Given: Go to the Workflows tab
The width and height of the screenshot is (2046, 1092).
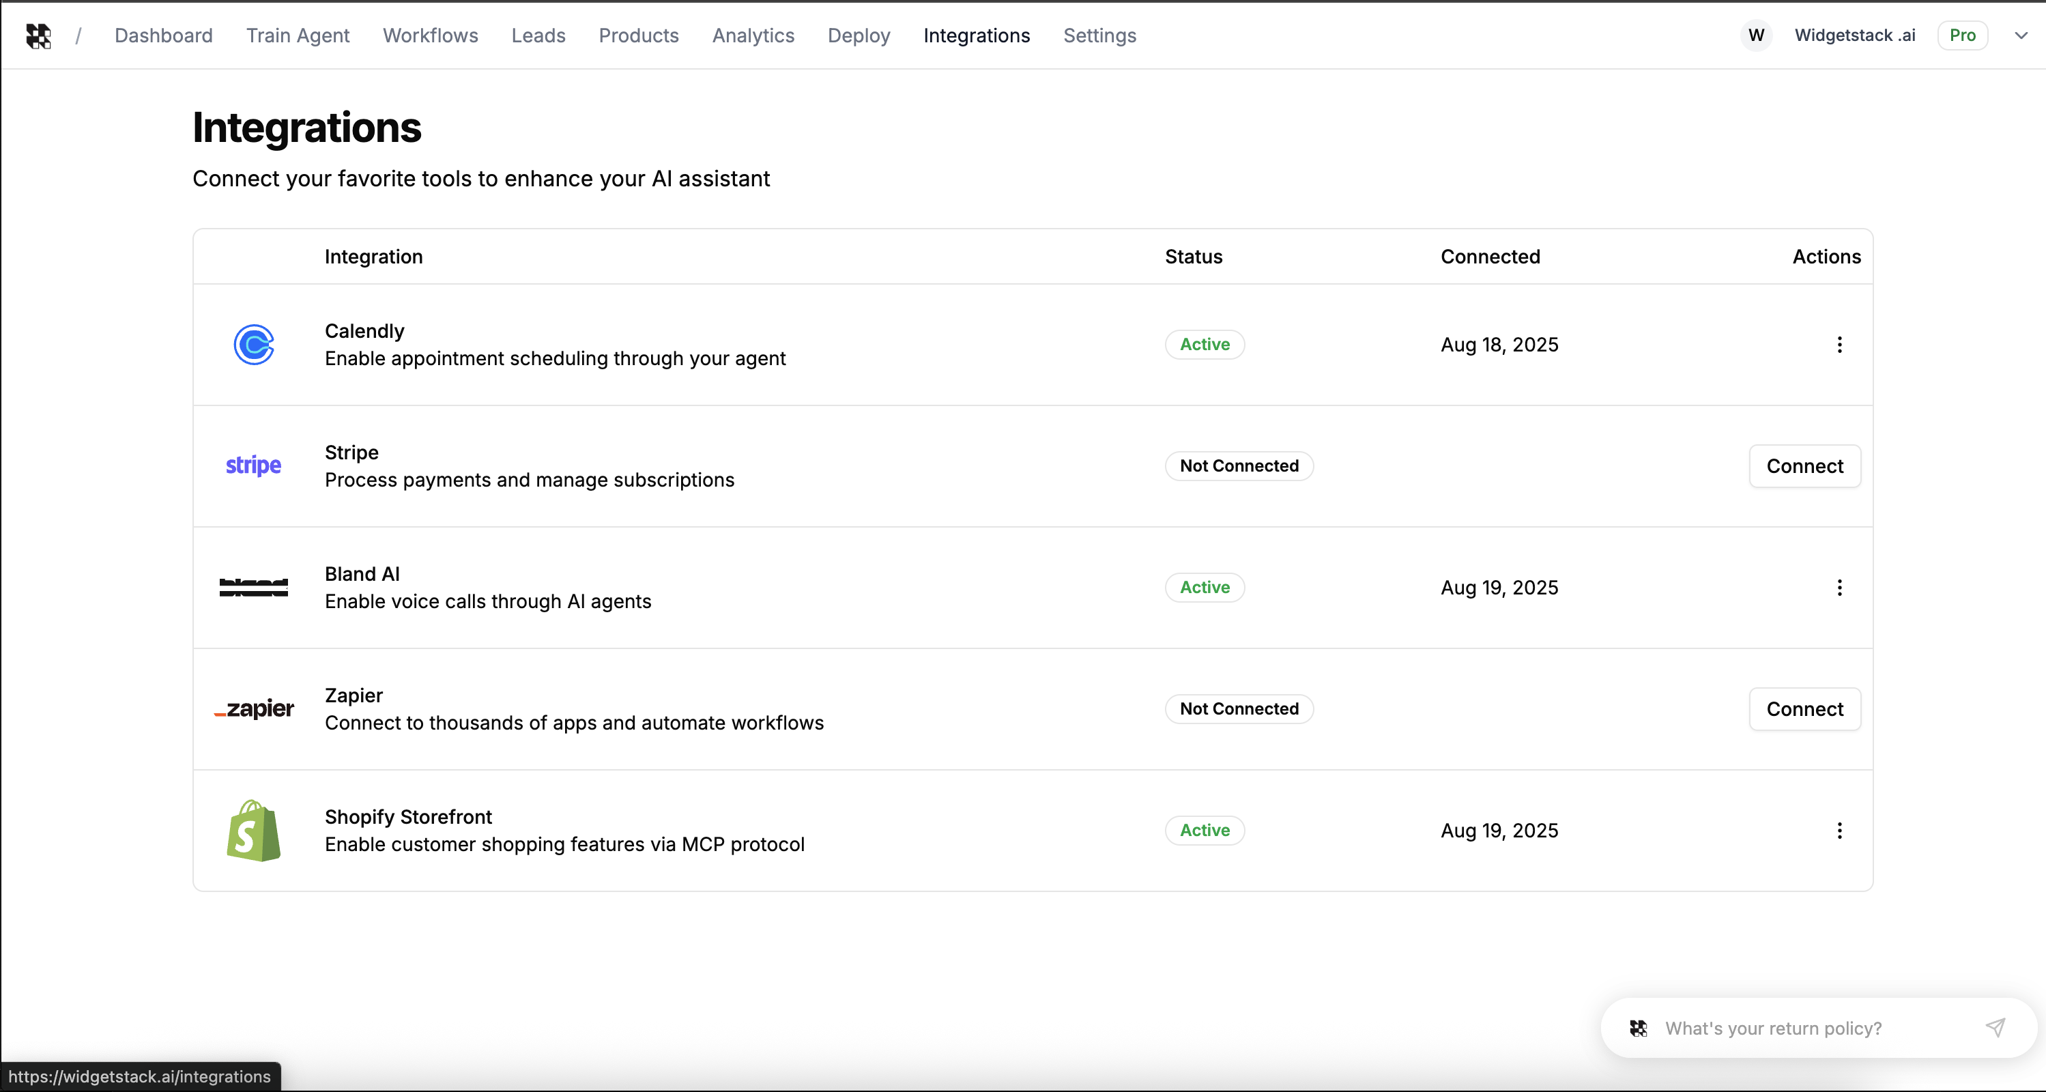Looking at the screenshot, I should 430,35.
